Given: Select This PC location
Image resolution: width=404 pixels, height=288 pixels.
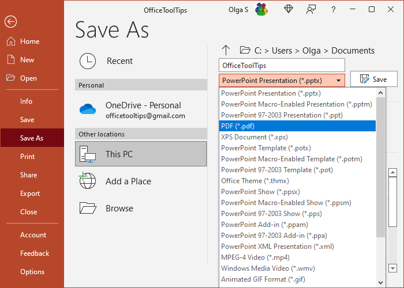Looking at the screenshot, I should point(141,154).
